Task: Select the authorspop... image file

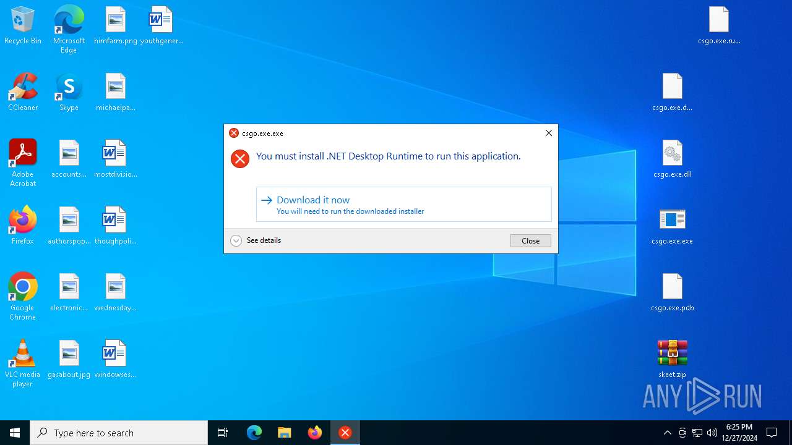Action: (69, 226)
